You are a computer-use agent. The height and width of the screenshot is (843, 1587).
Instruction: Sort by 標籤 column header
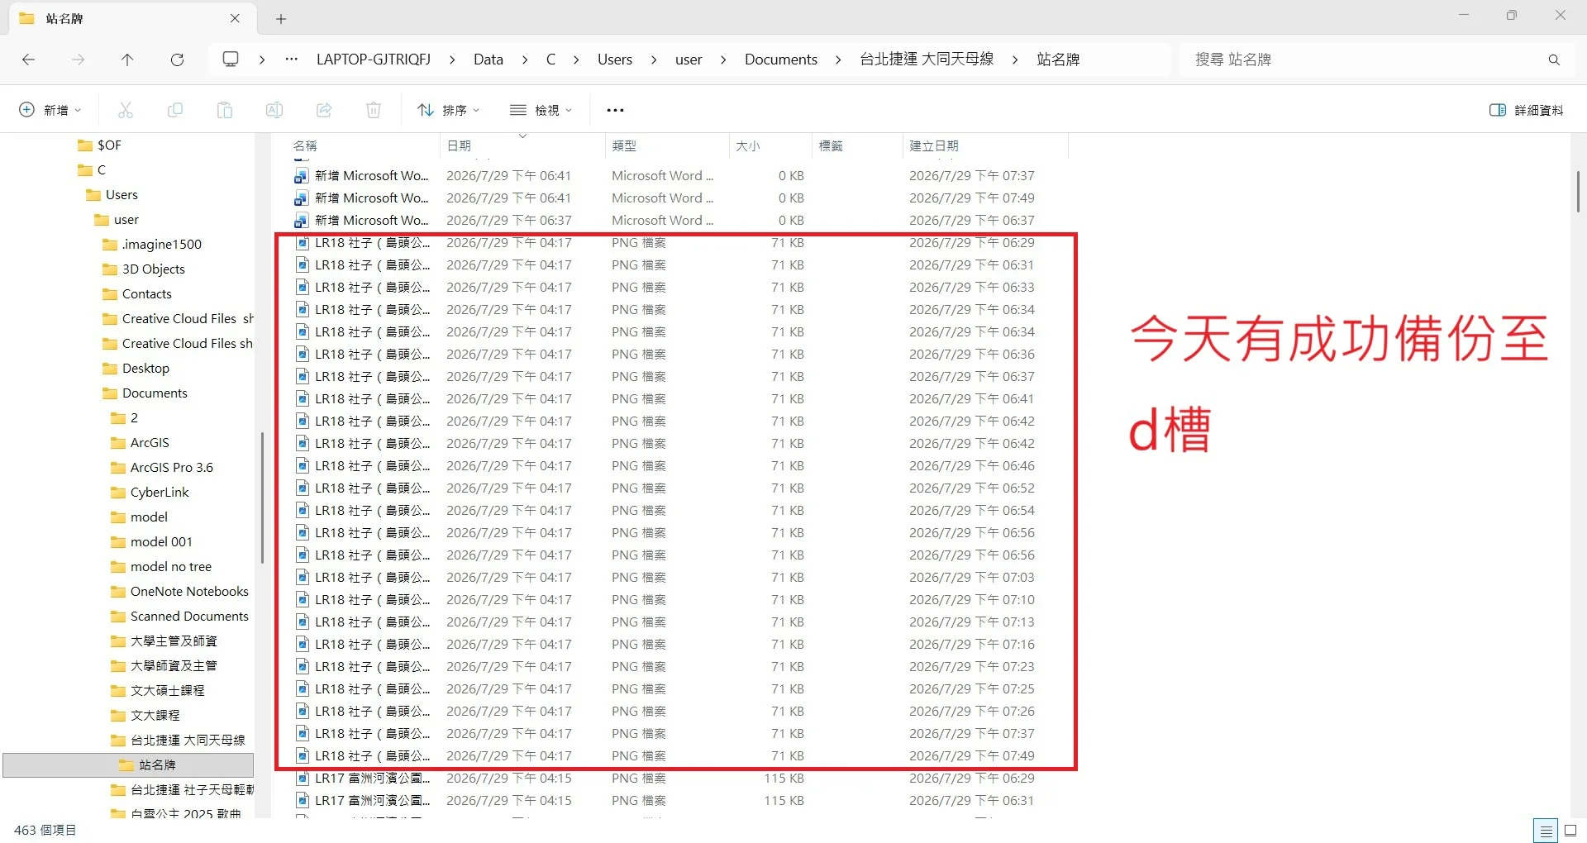(857, 145)
